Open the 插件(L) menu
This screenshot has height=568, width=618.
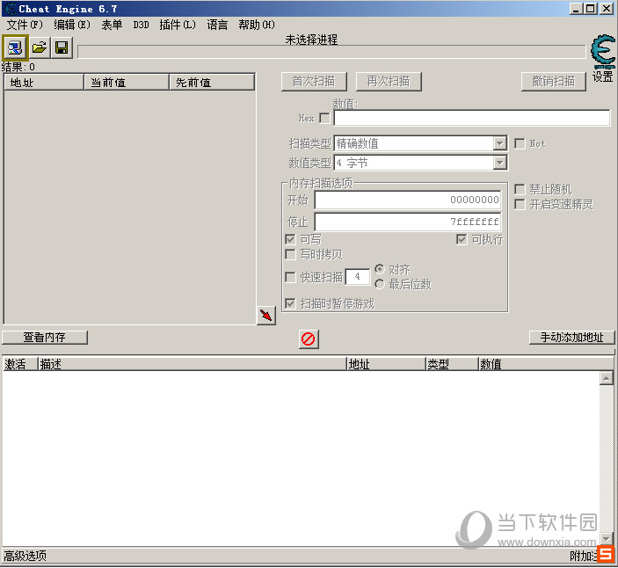(178, 25)
